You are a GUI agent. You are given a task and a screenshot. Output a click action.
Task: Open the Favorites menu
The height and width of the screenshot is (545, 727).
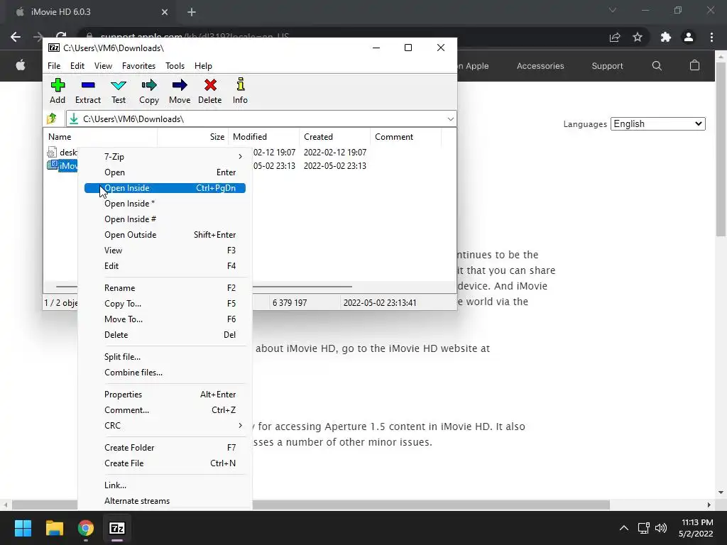pos(138,66)
